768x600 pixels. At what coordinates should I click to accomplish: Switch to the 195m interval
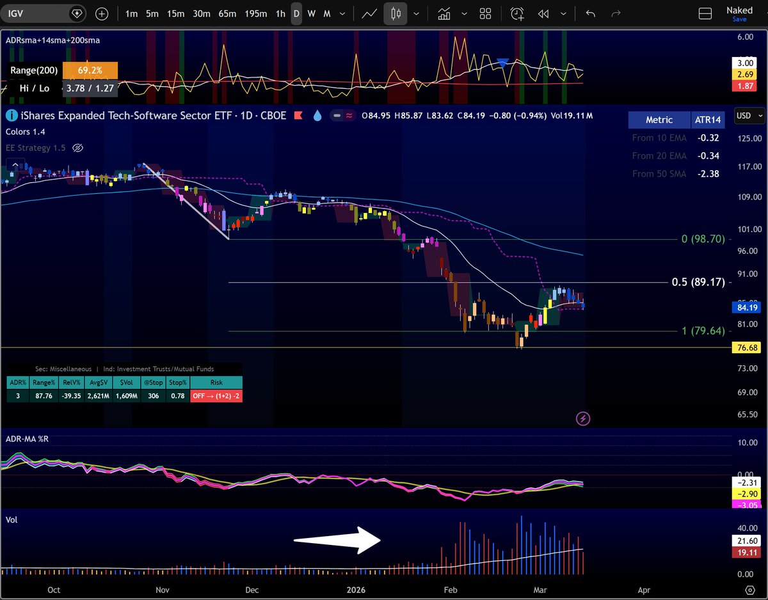coord(255,13)
